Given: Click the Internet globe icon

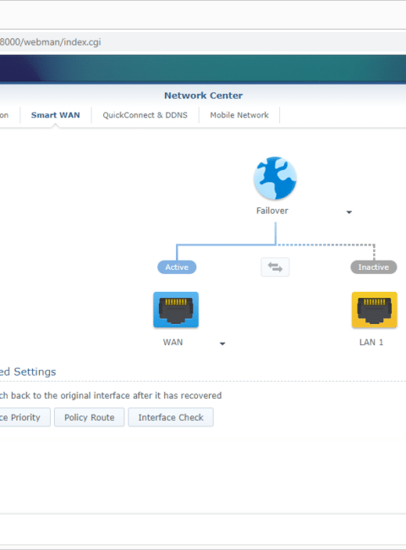Looking at the screenshot, I should coord(275,179).
